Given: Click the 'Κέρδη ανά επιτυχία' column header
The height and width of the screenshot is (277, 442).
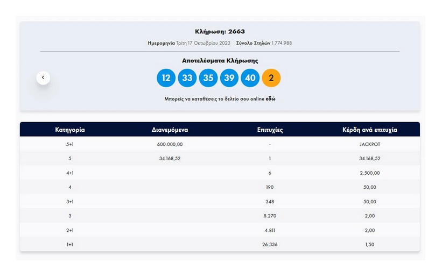Looking at the screenshot, I should click(x=369, y=130).
